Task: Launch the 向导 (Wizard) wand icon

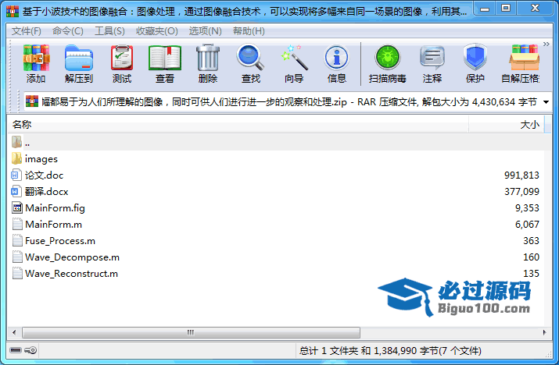Action: click(x=294, y=57)
